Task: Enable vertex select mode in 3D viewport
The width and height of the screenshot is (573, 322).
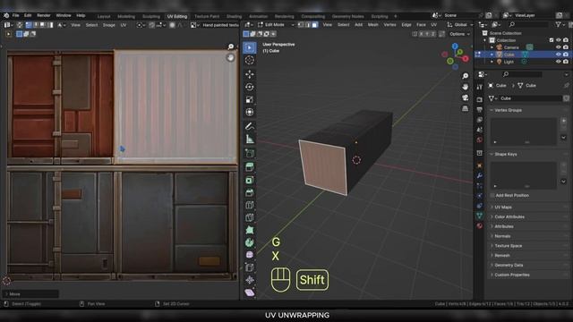Action: 301,25
